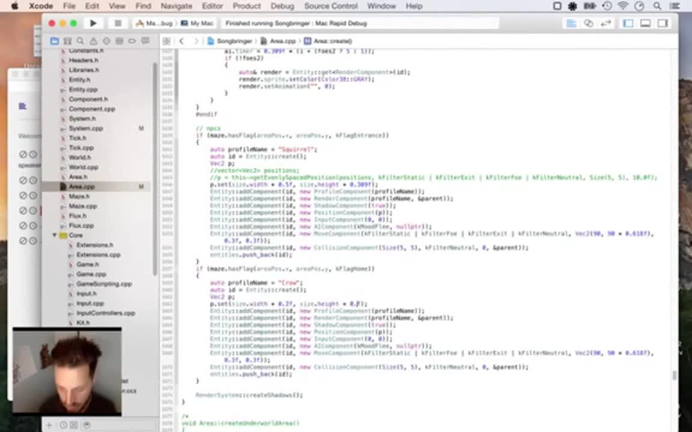The image size is (692, 432).
Task: Collapse the Core folder in the navigator
Action: click(54, 235)
